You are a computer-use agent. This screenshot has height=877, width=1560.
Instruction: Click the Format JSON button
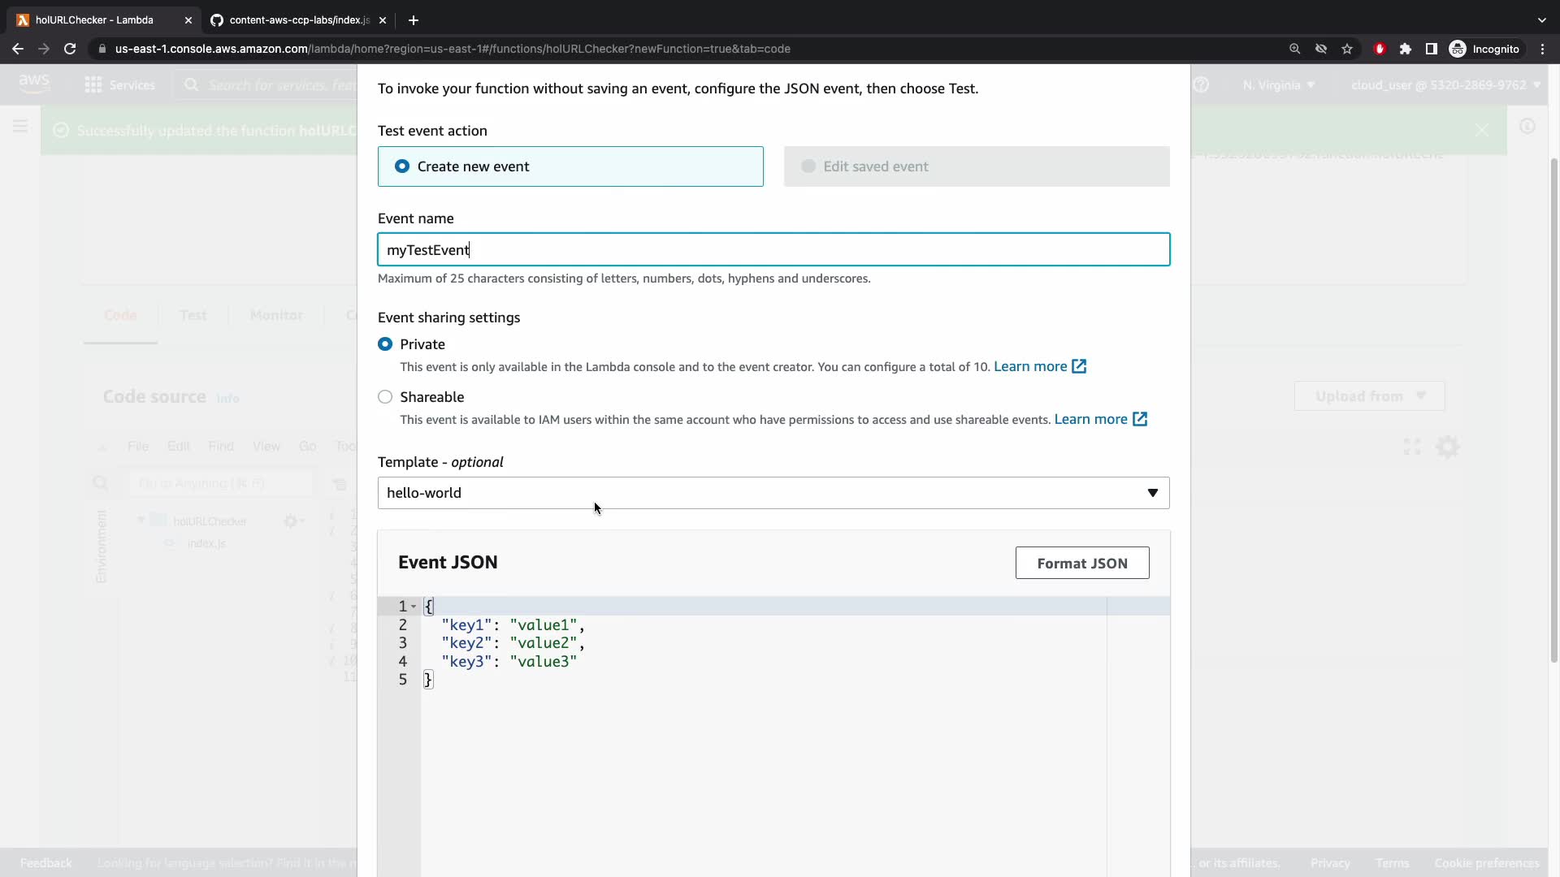coord(1081,563)
